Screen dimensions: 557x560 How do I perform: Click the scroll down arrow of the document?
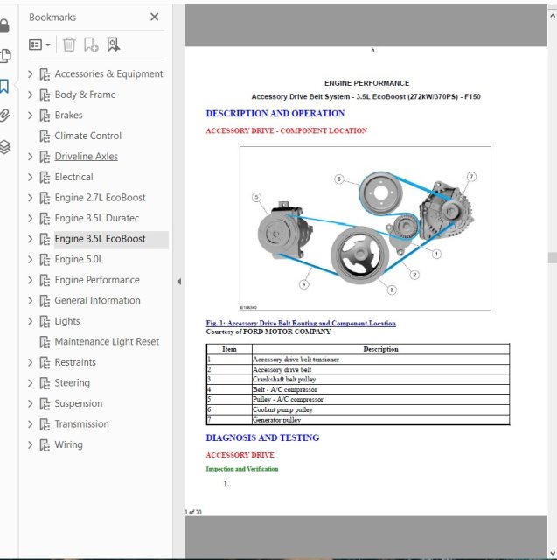(553, 553)
